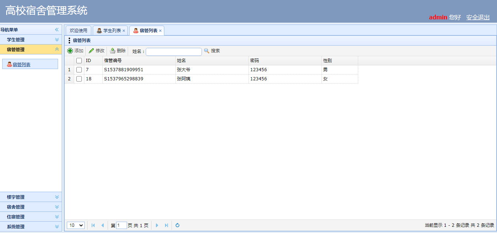The height and width of the screenshot is (233, 497).
Task: Toggle the select-all checkbox in table header
Action: 79,61
